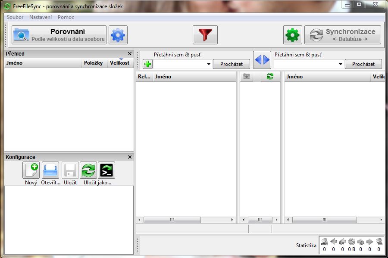
Task: Expand the right folder path dropdown
Action: 341,64
